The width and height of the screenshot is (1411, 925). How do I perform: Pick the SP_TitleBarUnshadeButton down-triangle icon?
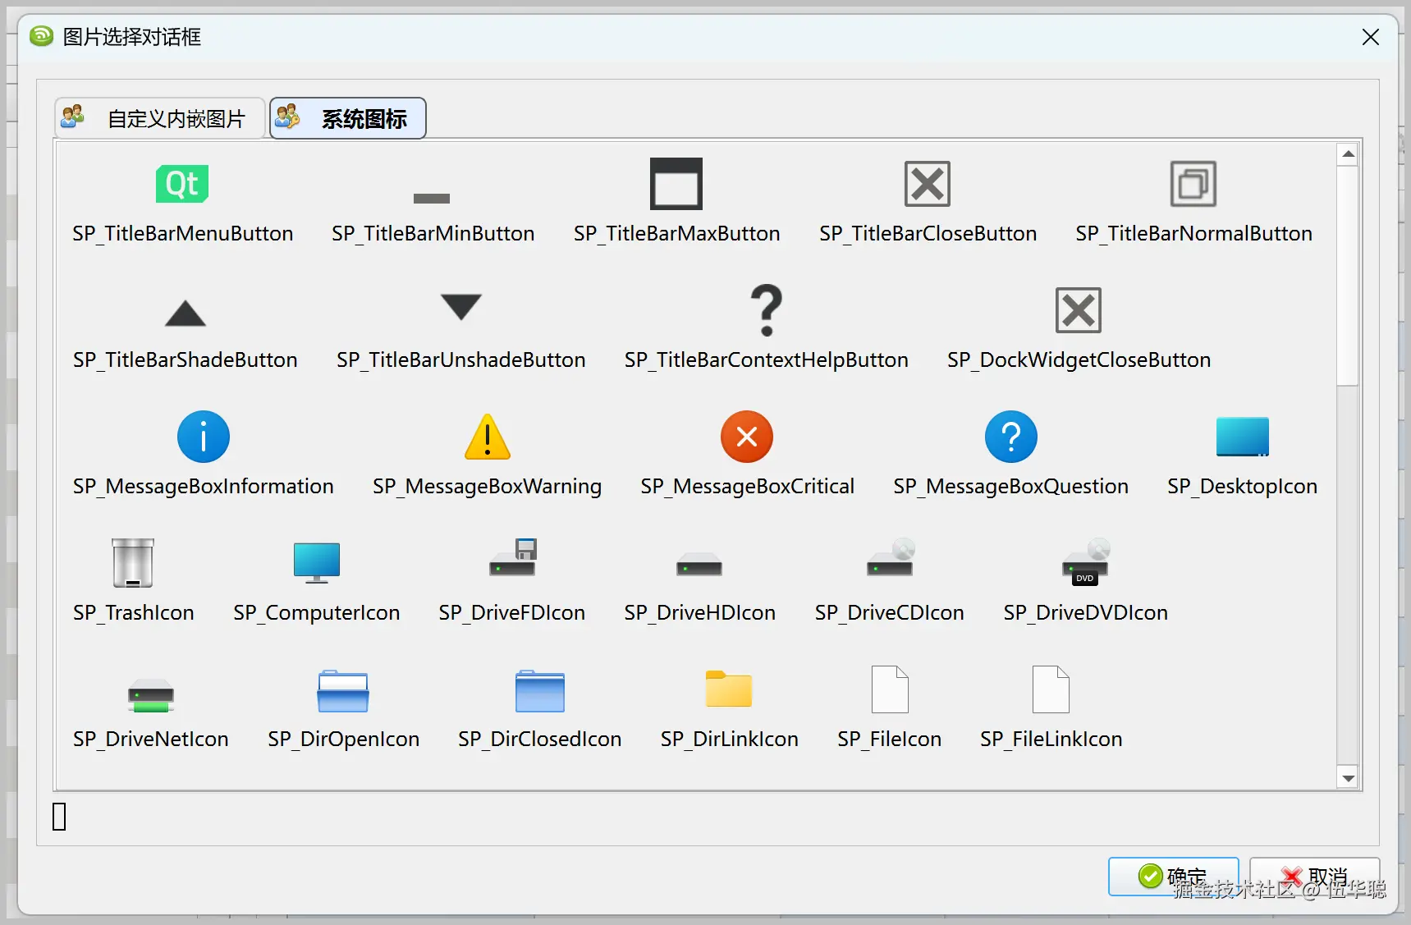461,306
